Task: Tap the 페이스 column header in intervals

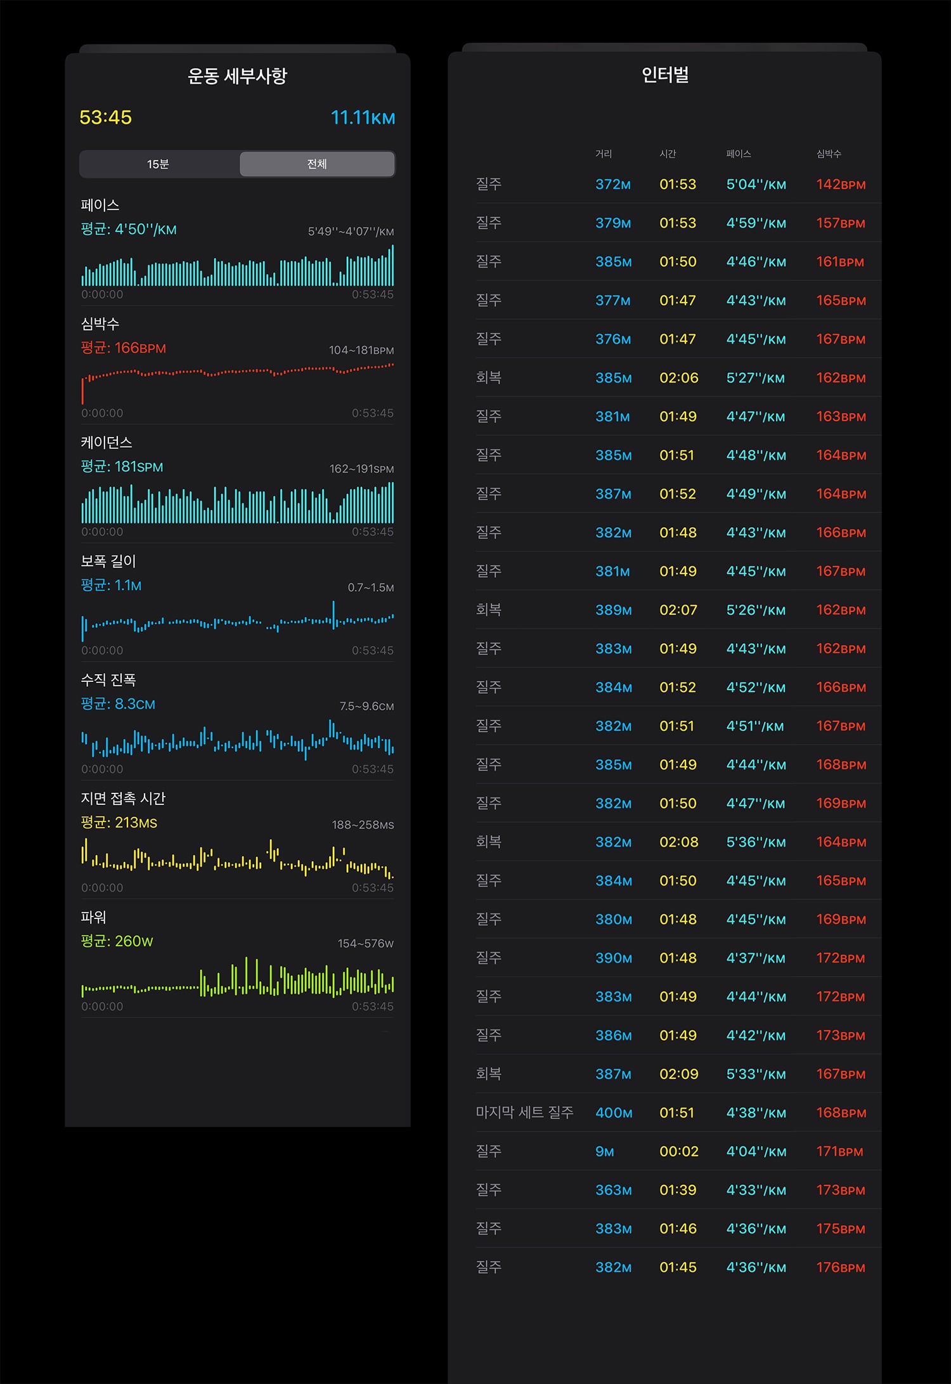Action: (739, 153)
